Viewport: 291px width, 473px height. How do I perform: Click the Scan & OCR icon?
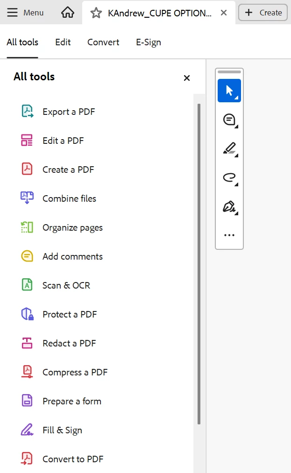coord(27,285)
